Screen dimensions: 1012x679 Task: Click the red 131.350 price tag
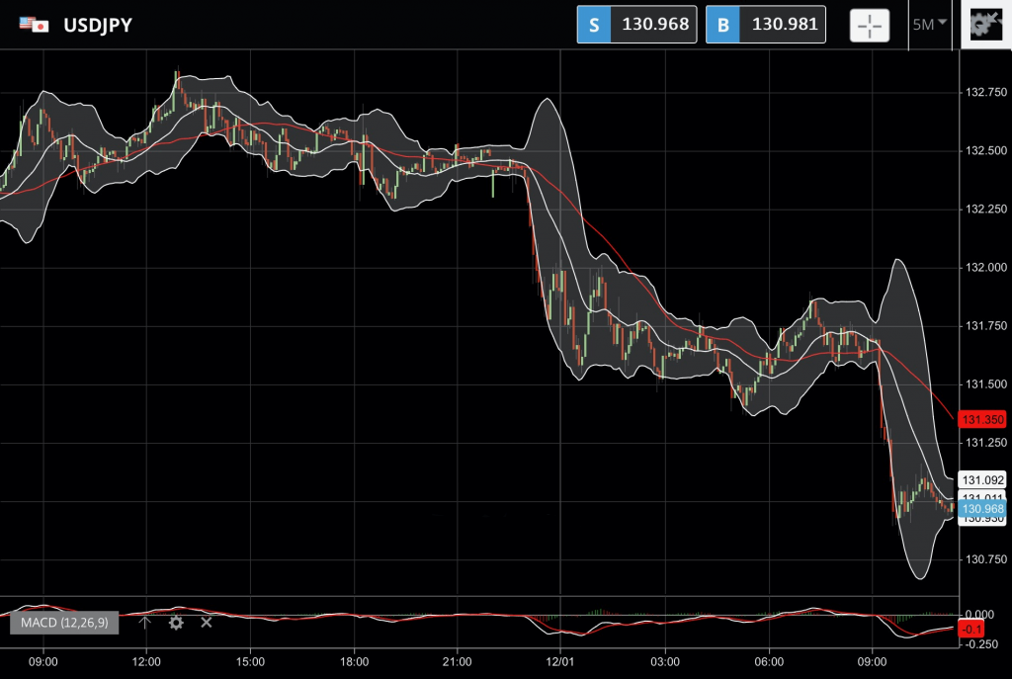[982, 419]
